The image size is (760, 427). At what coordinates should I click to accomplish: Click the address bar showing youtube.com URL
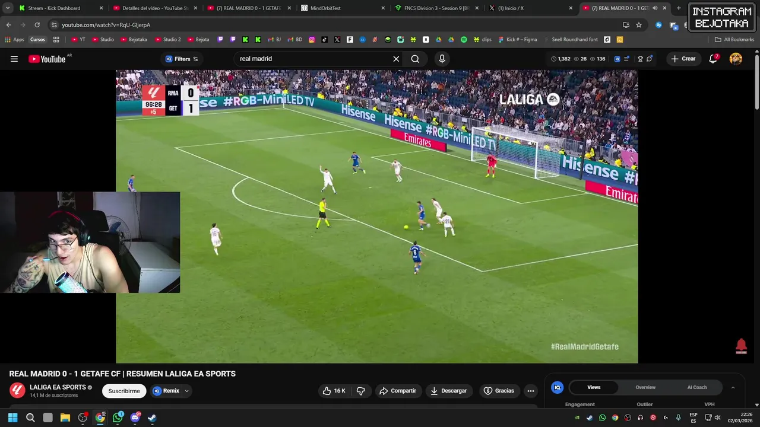[x=332, y=25]
